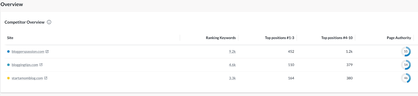View the 9.2k ranking keywords link
This screenshot has height=96, width=418.
232,52
